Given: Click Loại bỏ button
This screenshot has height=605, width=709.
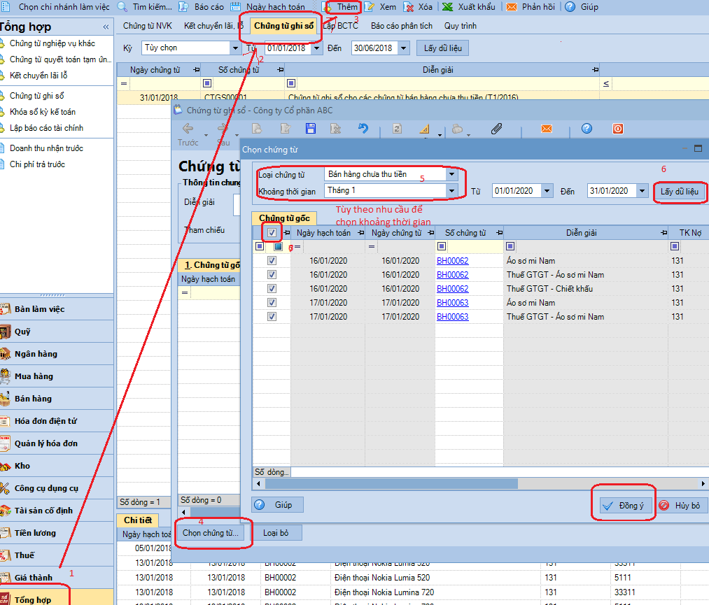Looking at the screenshot, I should tap(276, 533).
